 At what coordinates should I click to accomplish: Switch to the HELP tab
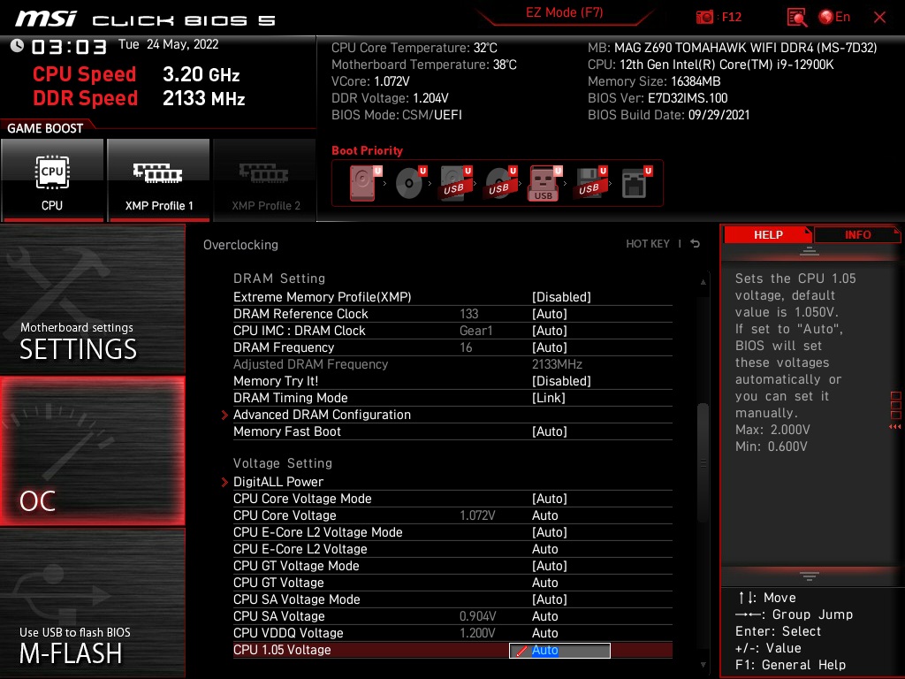(768, 235)
